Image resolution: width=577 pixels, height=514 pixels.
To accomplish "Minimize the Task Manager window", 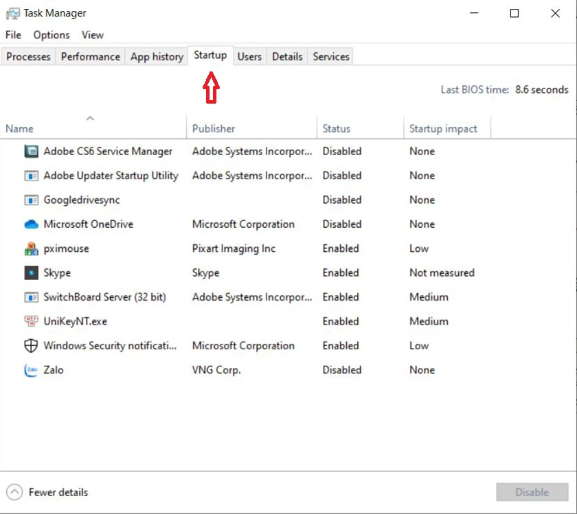I will [474, 13].
